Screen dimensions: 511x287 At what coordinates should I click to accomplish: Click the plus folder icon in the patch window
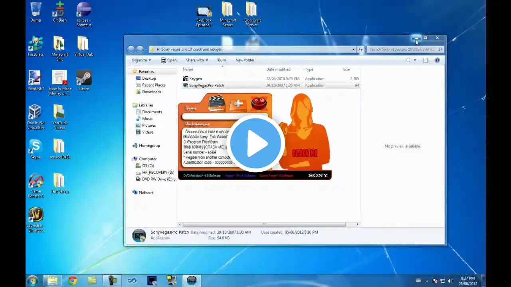tap(238, 104)
